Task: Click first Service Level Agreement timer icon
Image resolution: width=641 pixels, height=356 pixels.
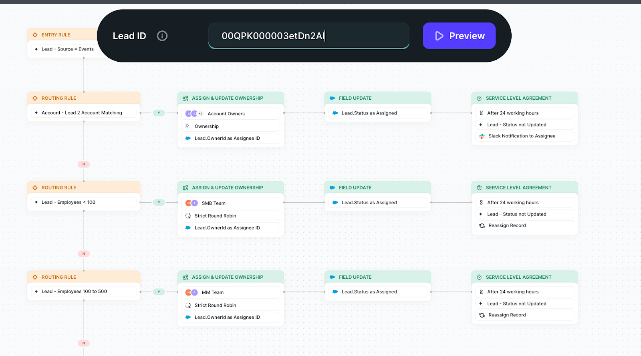Action: point(479,98)
